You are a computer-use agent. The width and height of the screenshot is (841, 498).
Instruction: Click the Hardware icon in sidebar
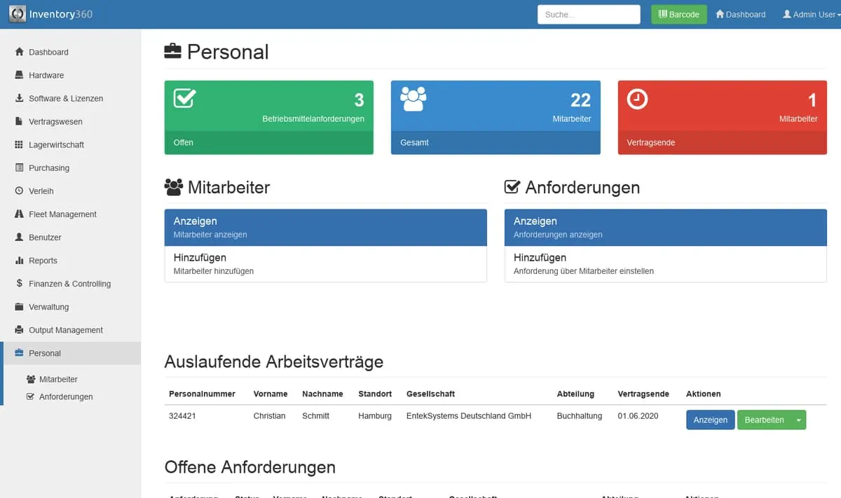click(19, 75)
